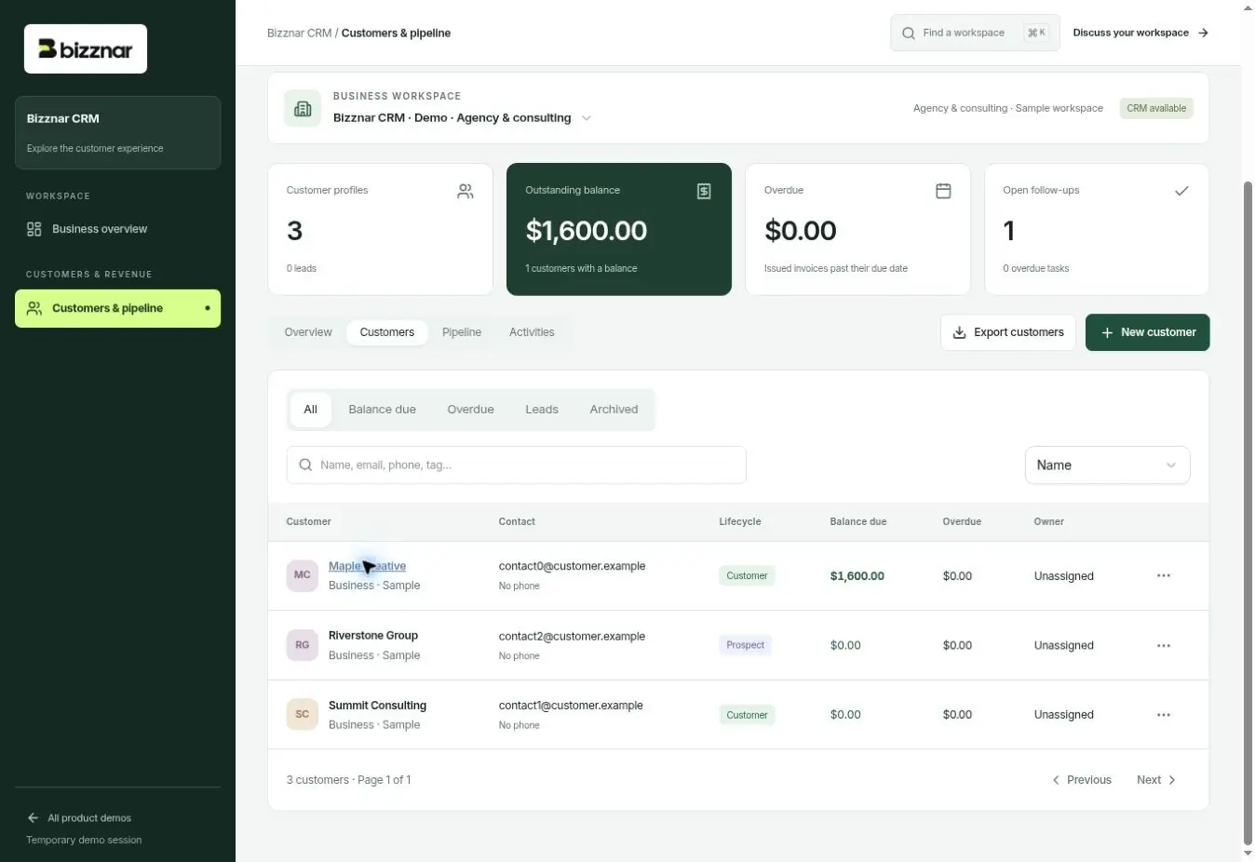Click the Outstanding balance invoice icon
This screenshot has width=1255, height=862.
(x=704, y=191)
